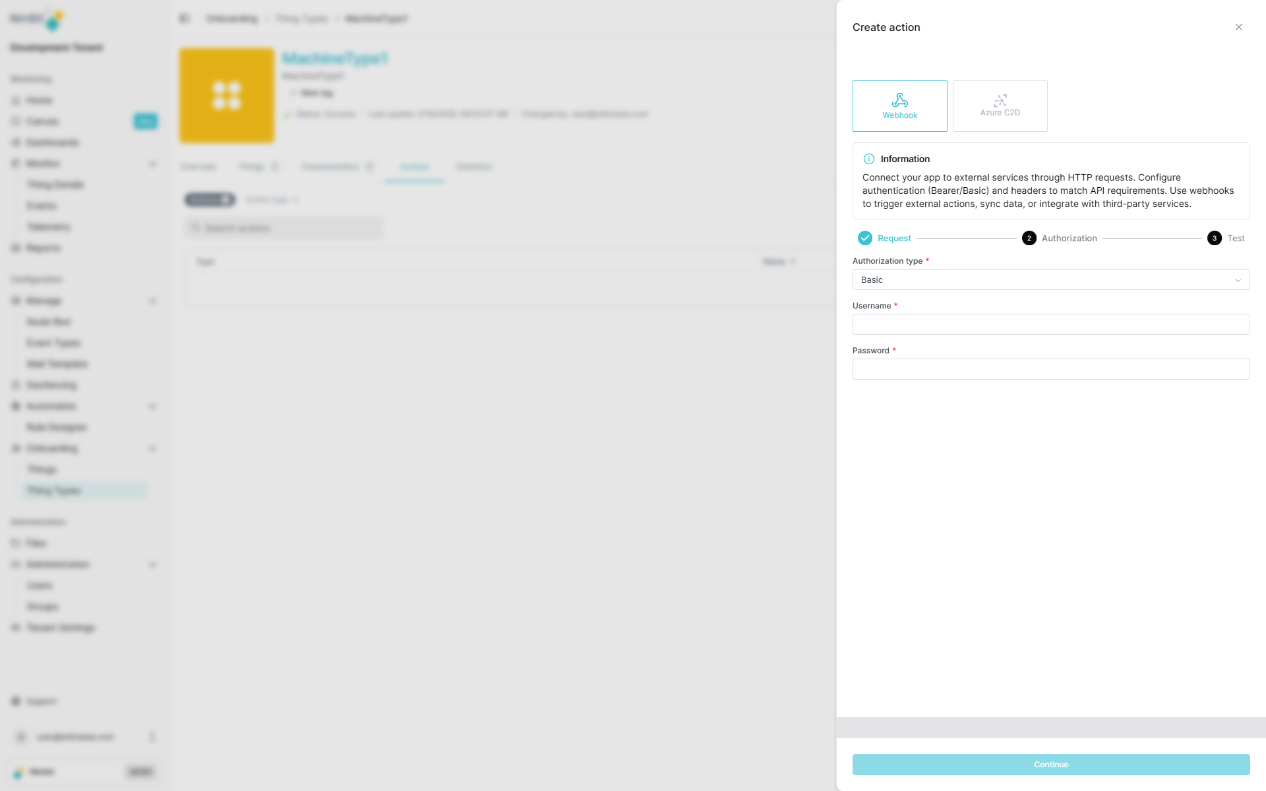Click the Search actions field
The width and height of the screenshot is (1266, 791).
(x=284, y=228)
